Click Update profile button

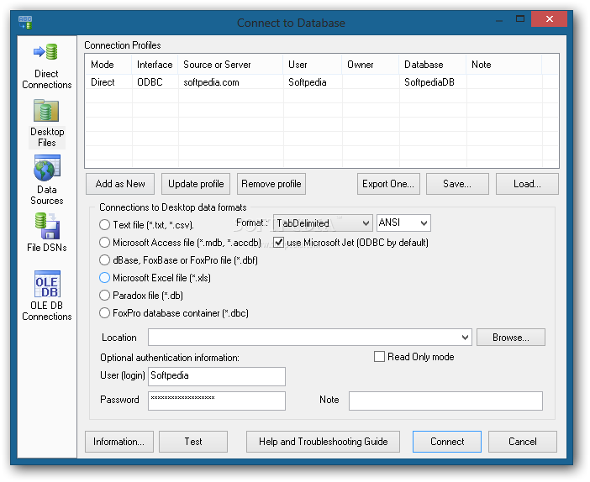tap(196, 184)
